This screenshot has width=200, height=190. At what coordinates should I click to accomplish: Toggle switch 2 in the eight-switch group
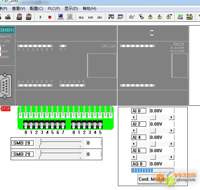[x=36, y=125]
